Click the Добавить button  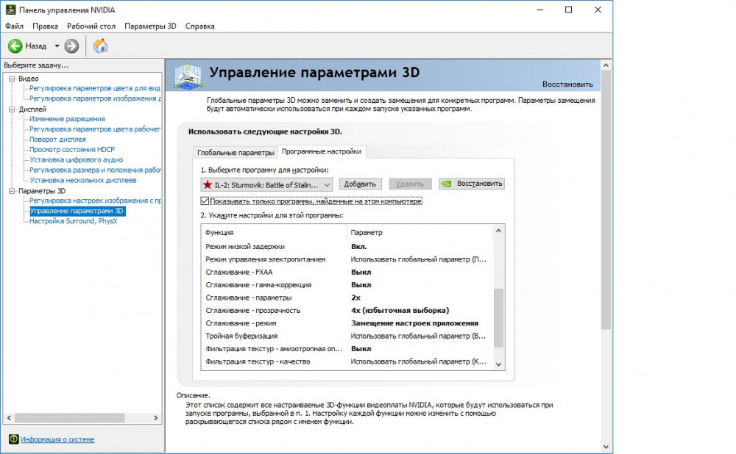coord(360,184)
